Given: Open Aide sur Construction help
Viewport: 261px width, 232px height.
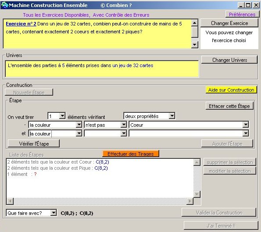Looking at the screenshot, I should [x=231, y=90].
